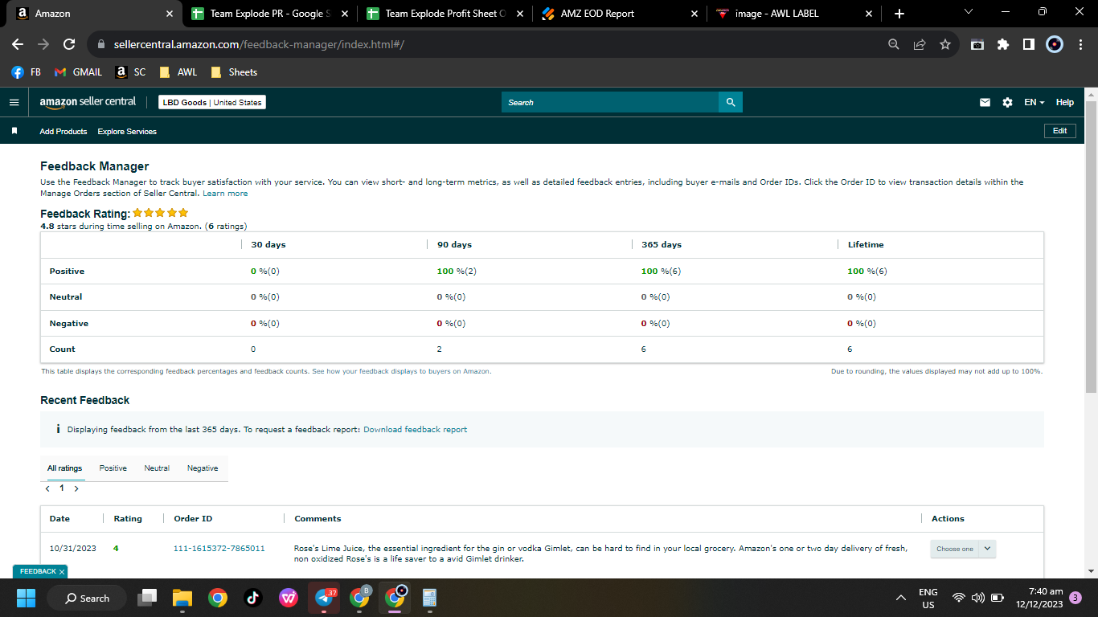Click the bookmark flag icon beside Add Products
The height and width of the screenshot is (617, 1098).
[14, 131]
